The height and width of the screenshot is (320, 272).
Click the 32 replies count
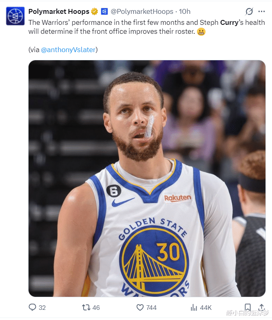(x=42, y=307)
